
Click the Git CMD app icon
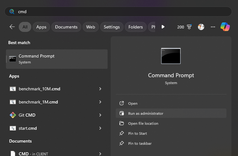pyautogui.click(x=13, y=115)
